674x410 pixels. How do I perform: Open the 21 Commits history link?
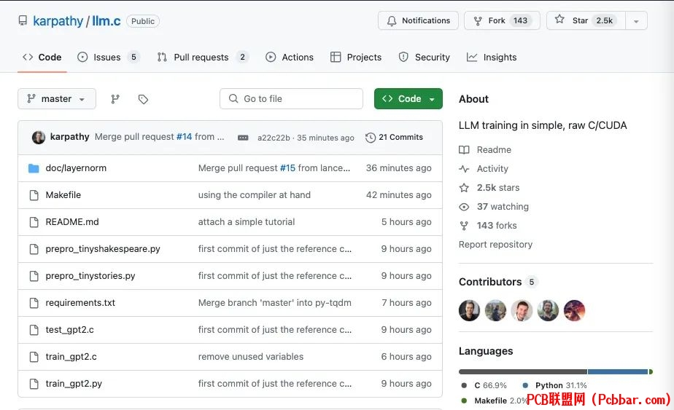[394, 138]
